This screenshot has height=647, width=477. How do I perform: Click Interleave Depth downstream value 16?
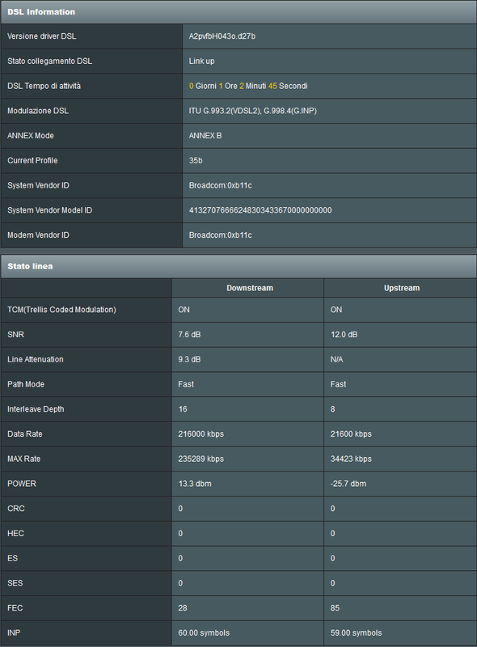point(183,409)
